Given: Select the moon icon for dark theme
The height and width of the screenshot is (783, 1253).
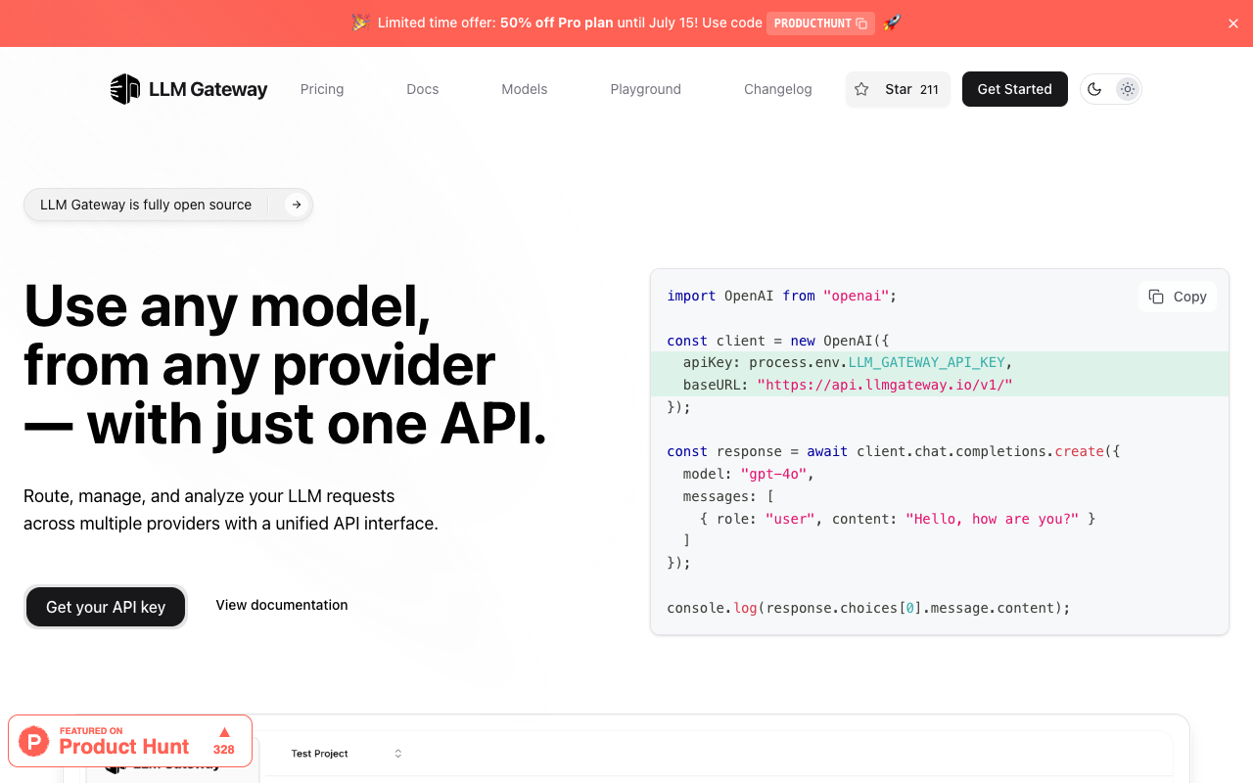Looking at the screenshot, I should [1094, 89].
